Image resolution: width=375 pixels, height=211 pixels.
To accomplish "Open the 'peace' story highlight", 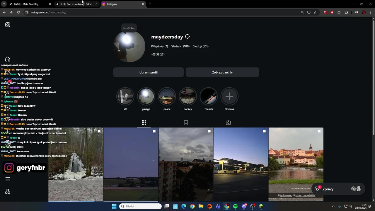I will (167, 96).
